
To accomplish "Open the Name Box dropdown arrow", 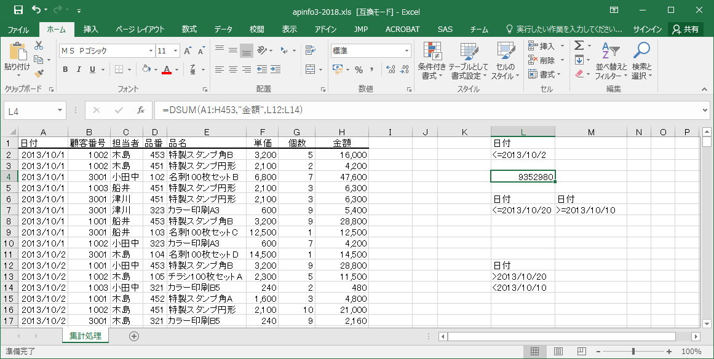I will tap(60, 111).
